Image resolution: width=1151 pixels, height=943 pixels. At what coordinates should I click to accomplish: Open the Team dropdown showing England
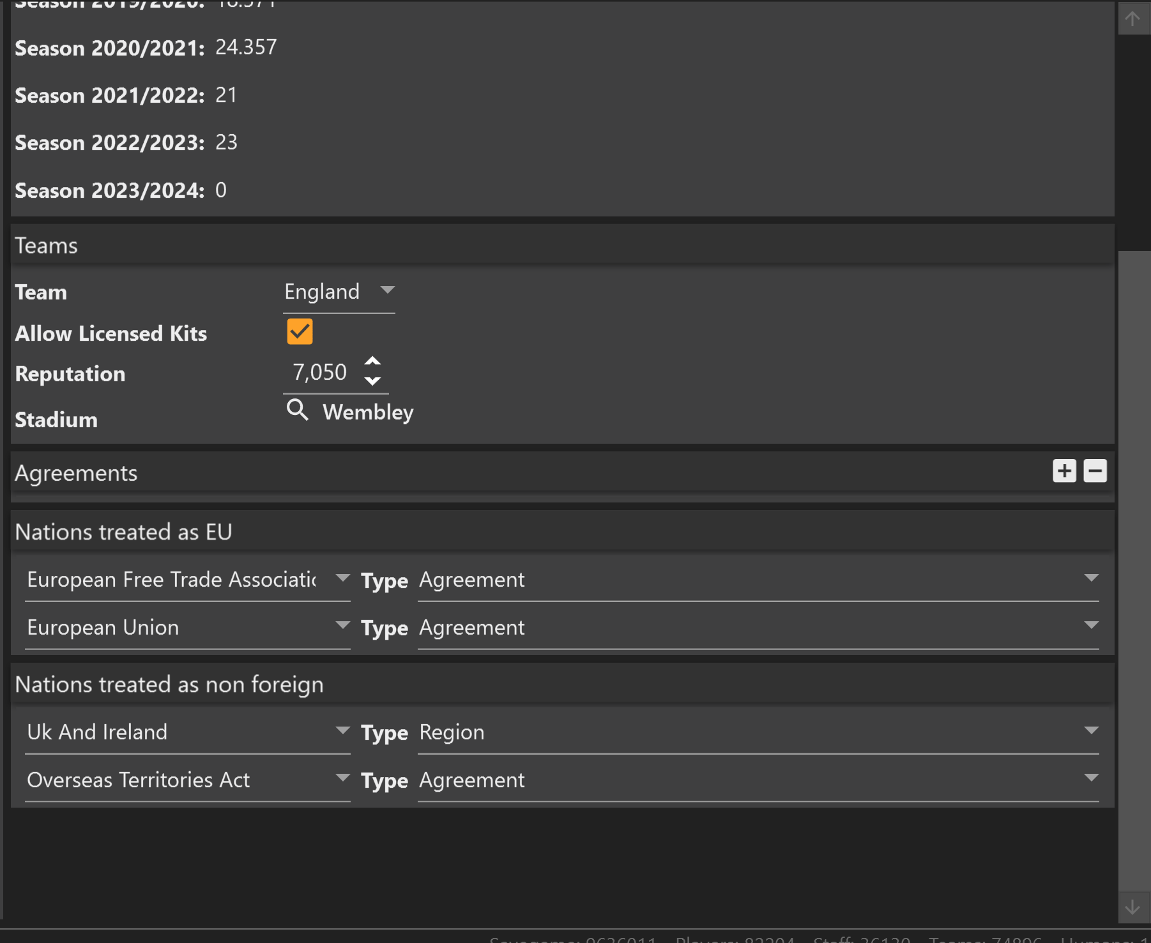pyautogui.click(x=339, y=292)
